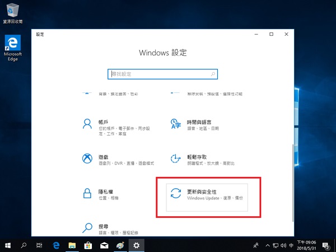Click the '語音、地區、日期' description

coord(203,129)
